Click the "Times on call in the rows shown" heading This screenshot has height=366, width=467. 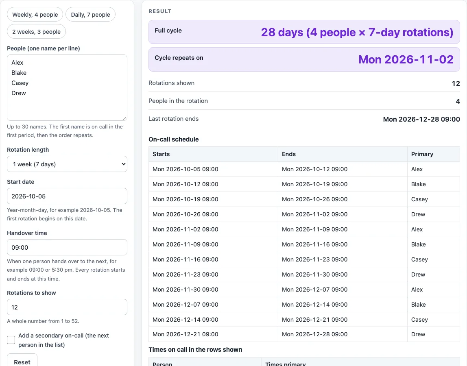(x=195, y=350)
